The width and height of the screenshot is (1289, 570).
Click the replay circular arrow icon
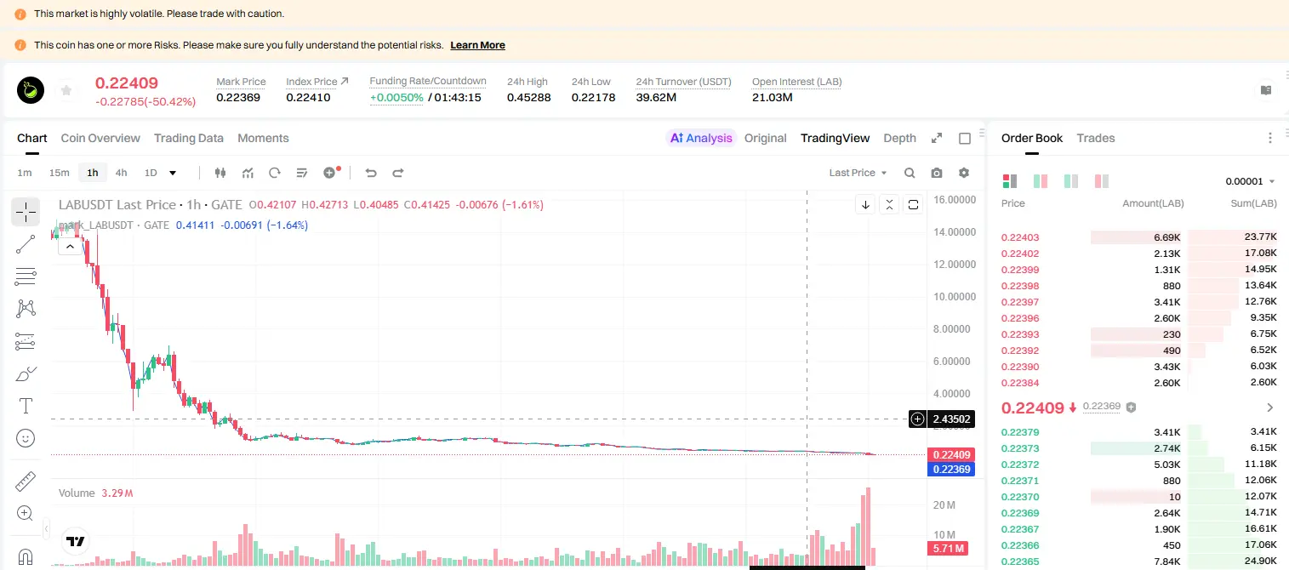[x=275, y=173]
